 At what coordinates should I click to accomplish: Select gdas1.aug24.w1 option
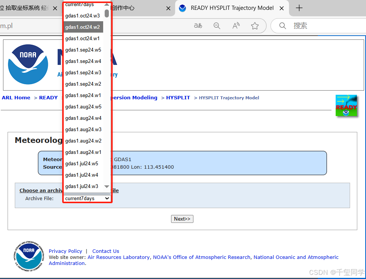point(83,152)
